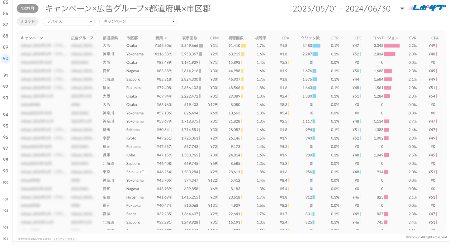Click the Sendai city cell

coord(132,214)
